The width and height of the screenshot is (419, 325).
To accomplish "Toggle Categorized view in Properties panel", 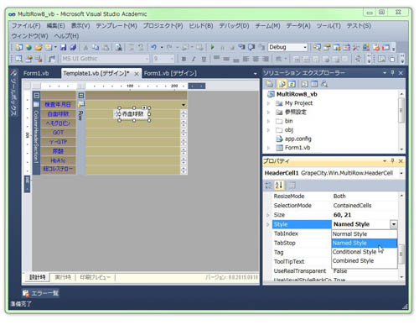I will 268,185.
